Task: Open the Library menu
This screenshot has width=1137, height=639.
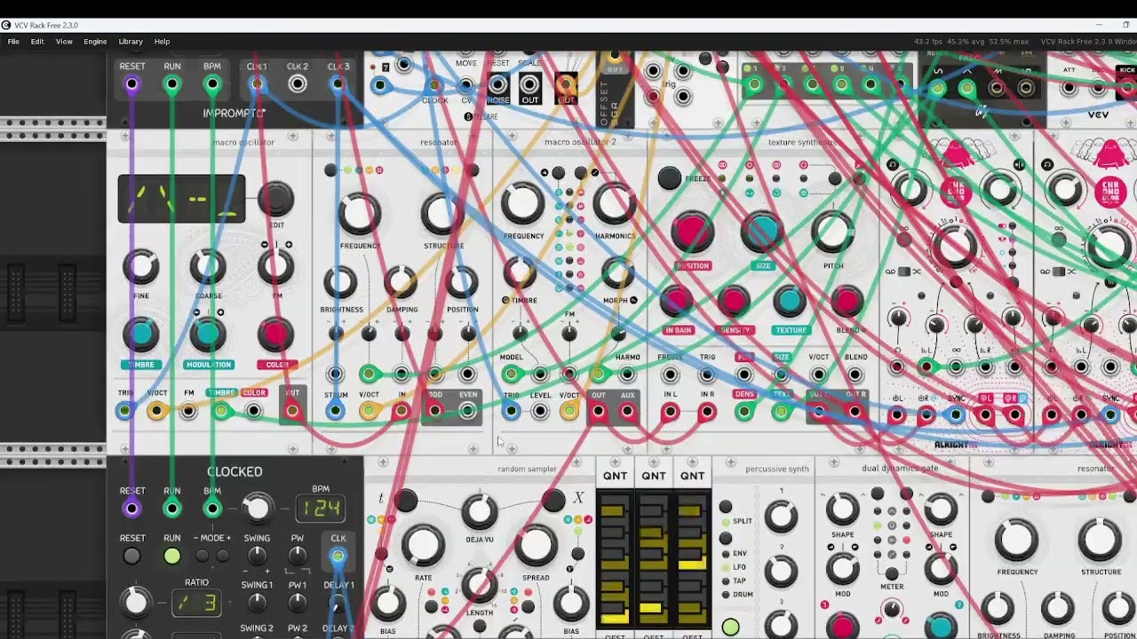Action: point(131,42)
